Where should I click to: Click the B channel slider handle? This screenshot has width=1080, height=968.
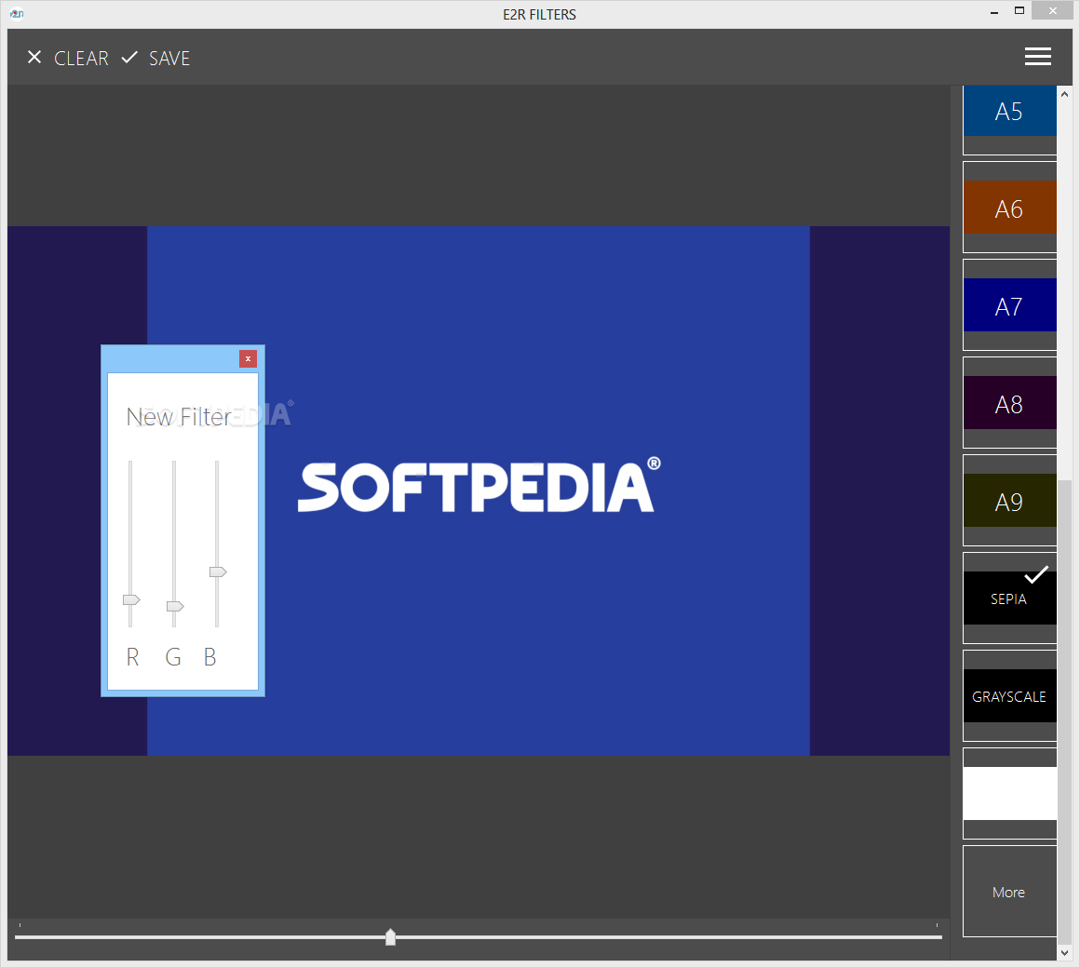click(x=218, y=571)
